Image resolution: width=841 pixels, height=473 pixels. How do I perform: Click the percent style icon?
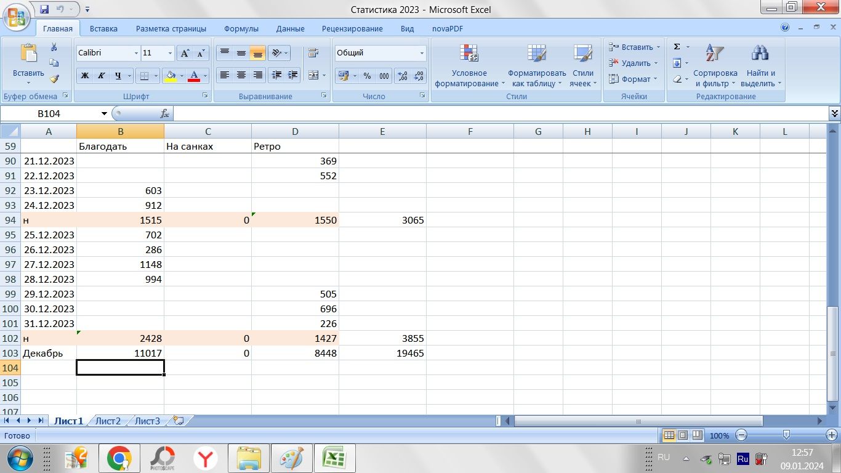pos(367,76)
